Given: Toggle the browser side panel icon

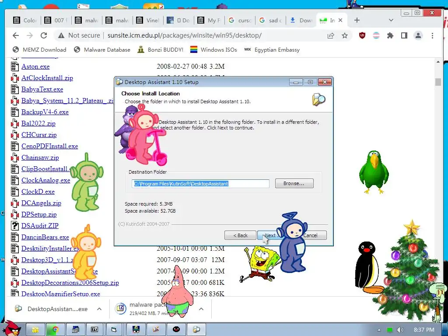Looking at the screenshot, I should [x=404, y=35].
